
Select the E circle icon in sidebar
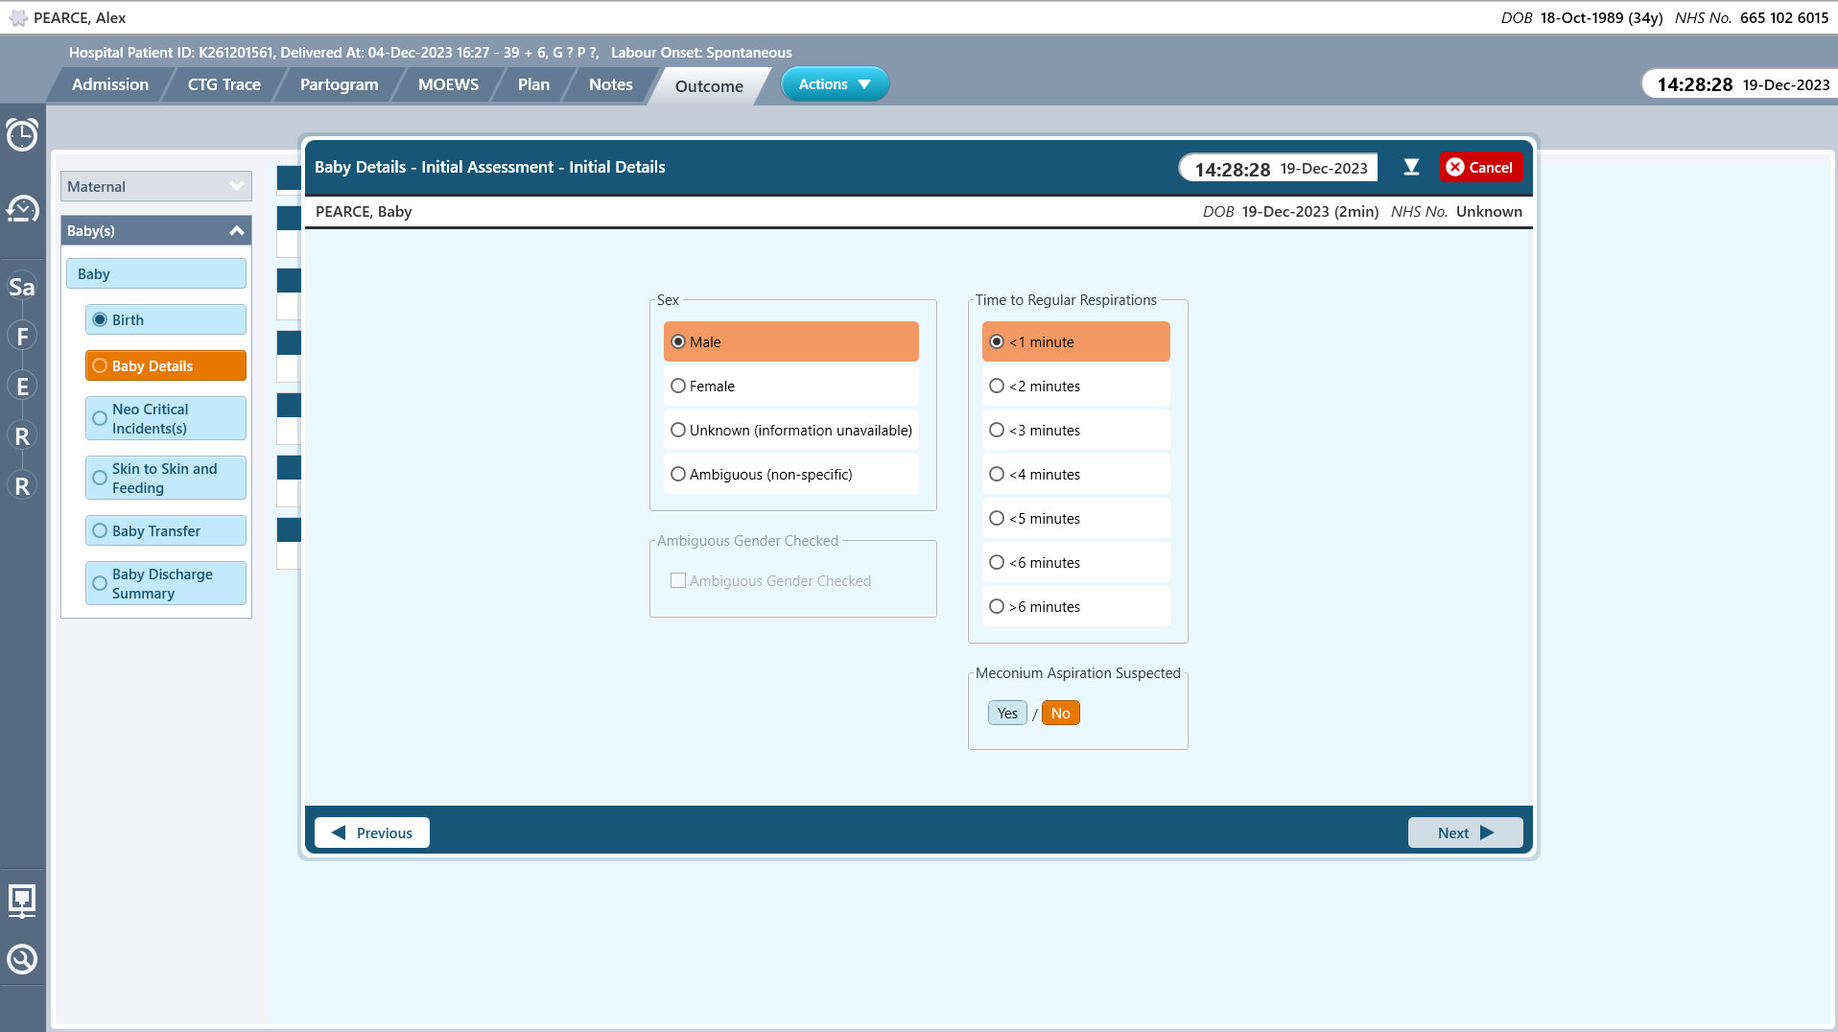click(22, 387)
